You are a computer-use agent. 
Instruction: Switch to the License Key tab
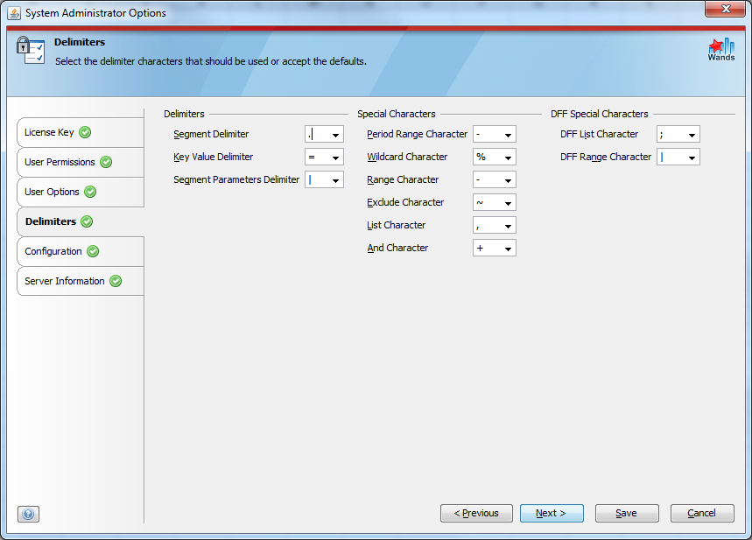pos(80,132)
